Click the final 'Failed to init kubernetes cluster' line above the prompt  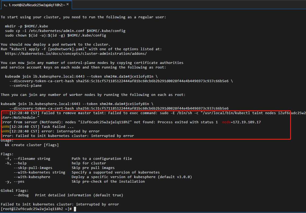click(x=60, y=204)
